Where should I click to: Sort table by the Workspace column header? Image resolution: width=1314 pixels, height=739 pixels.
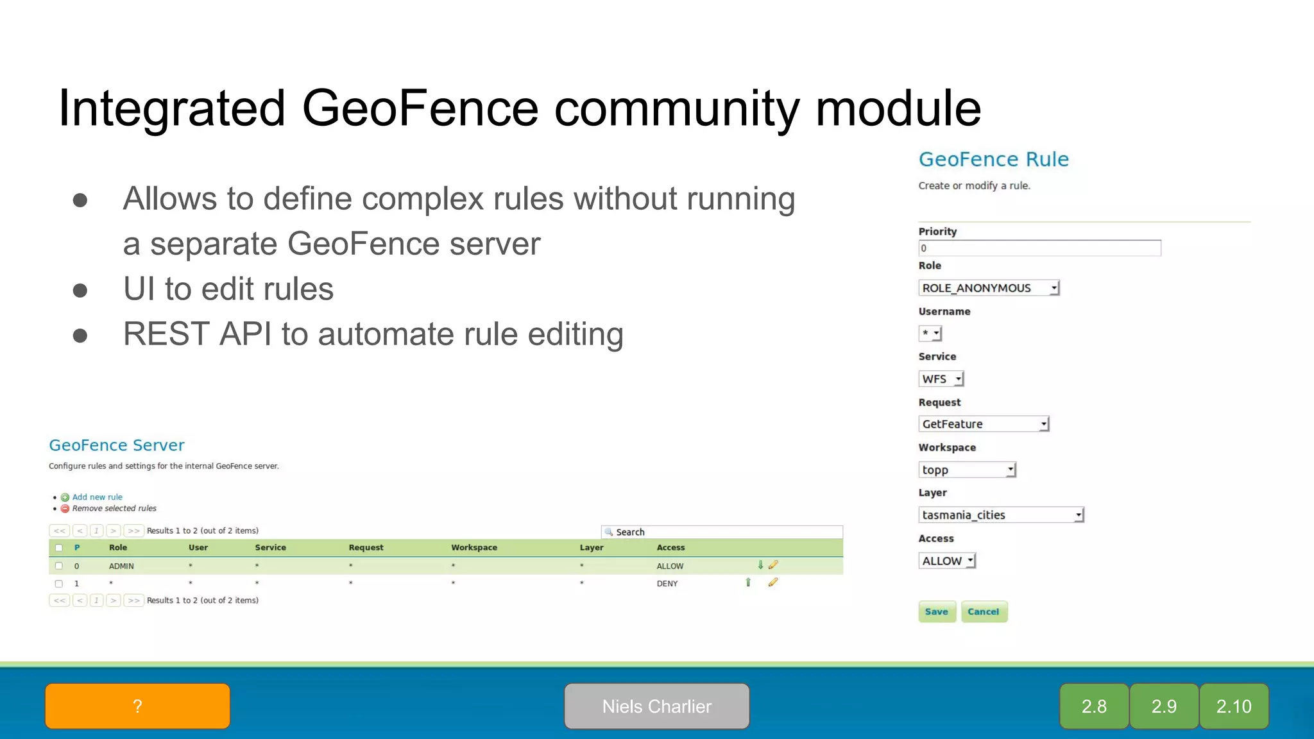pyautogui.click(x=474, y=548)
